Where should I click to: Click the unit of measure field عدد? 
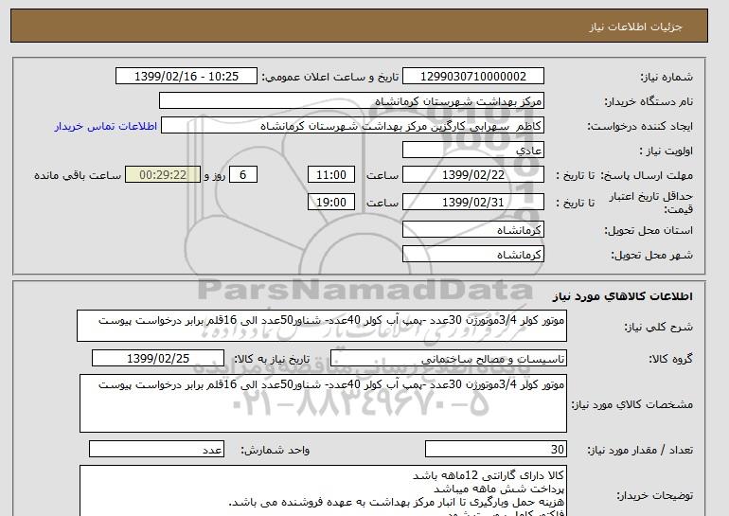[x=156, y=450]
